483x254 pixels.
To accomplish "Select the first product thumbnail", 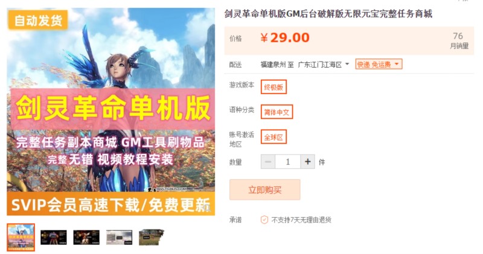I will click(21, 237).
